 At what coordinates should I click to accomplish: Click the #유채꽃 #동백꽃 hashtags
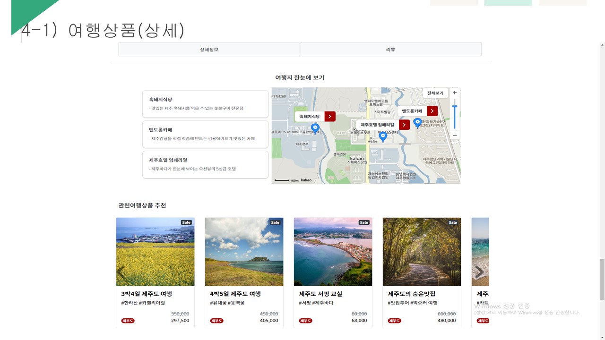pos(227,303)
